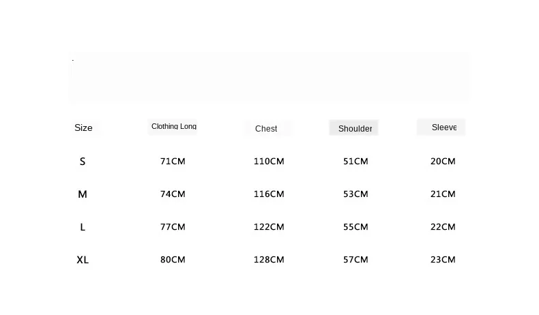Click the blank gray banner above table
This screenshot has width=539, height=315.
pos(270,77)
